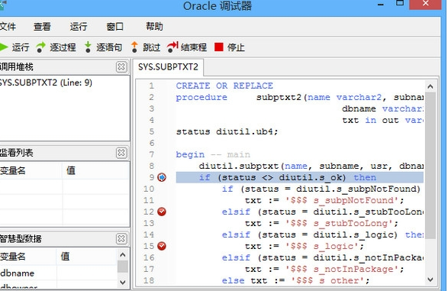This screenshot has height=291, width=448.
Task: Click the 'begin -- main' code line
Action: tap(213, 154)
